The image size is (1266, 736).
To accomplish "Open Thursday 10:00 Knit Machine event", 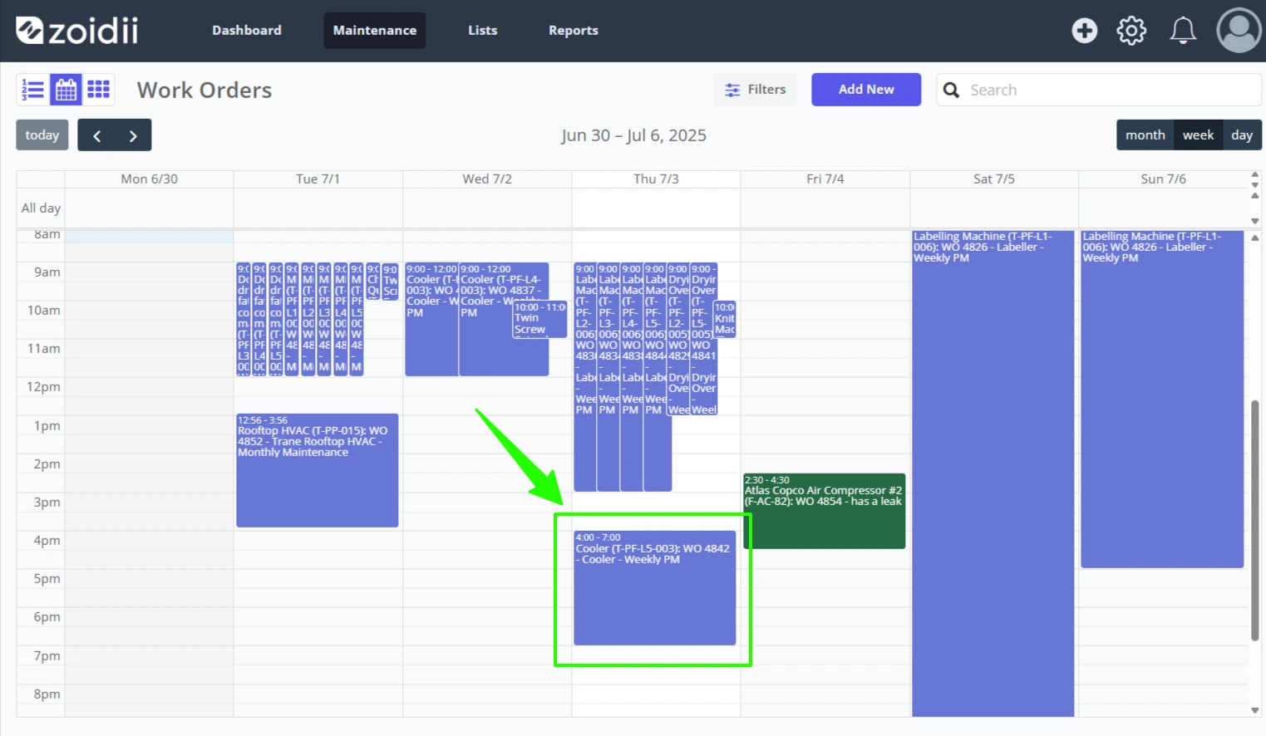I will point(725,319).
